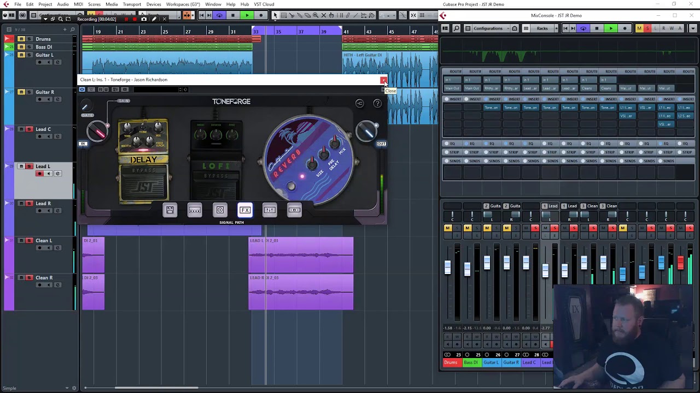Open the Configurations dropdown in MixConsole
This screenshot has height=393, width=700.
pyautogui.click(x=492, y=28)
